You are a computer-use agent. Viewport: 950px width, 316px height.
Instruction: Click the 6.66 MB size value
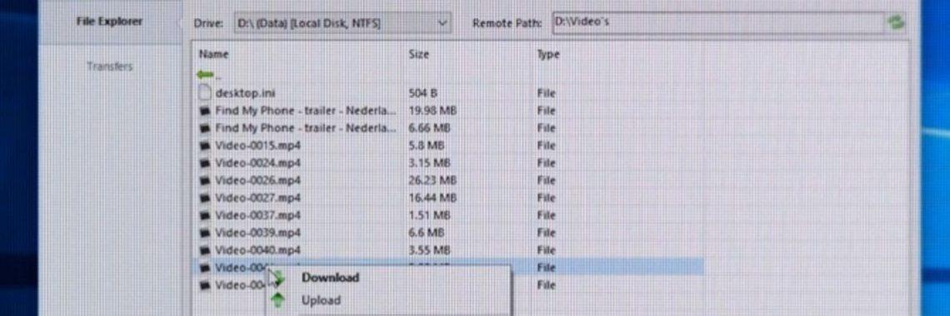pos(429,128)
